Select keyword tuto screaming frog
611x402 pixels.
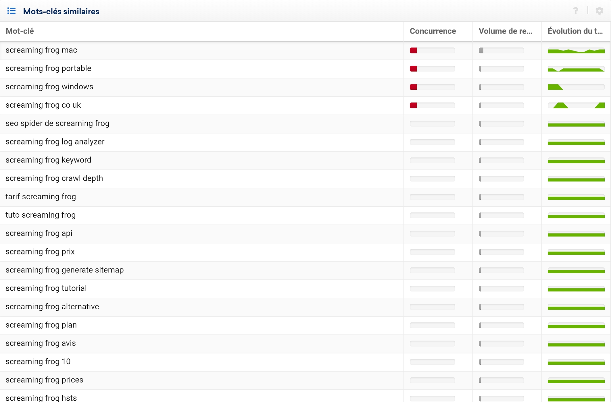41,215
